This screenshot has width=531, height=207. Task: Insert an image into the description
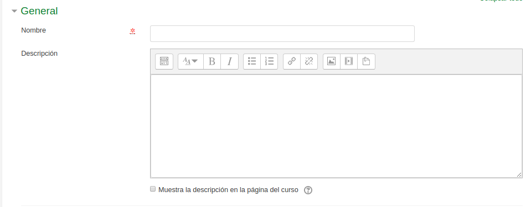click(332, 61)
